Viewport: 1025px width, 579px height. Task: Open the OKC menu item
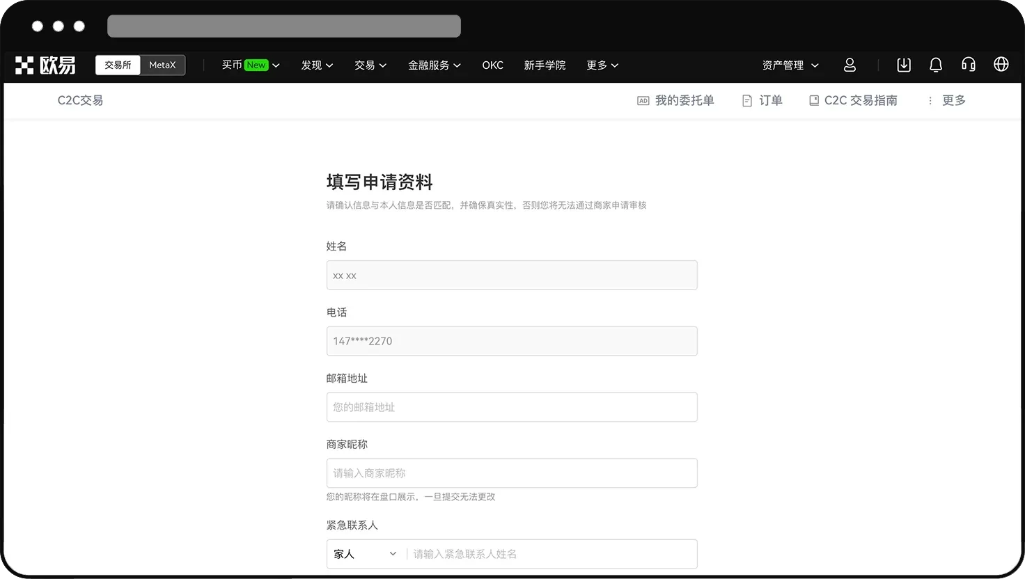(x=493, y=65)
